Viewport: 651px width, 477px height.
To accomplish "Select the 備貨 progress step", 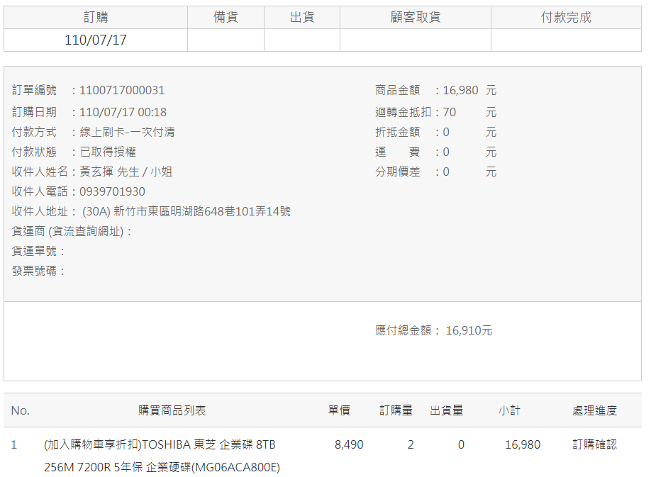I will (226, 17).
